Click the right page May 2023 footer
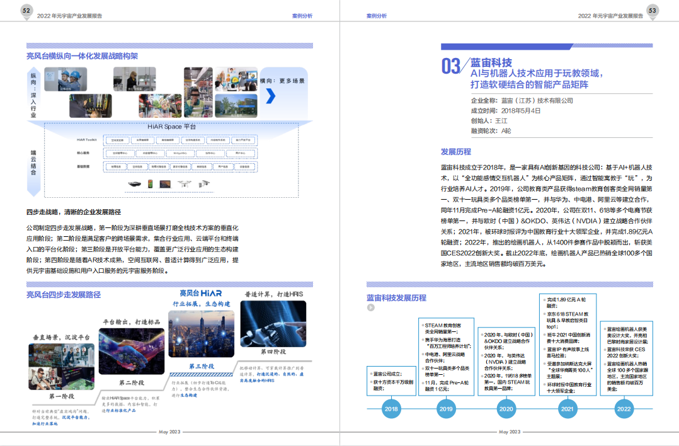Image resolution: width=679 pixels, height=446 pixels. click(x=510, y=432)
